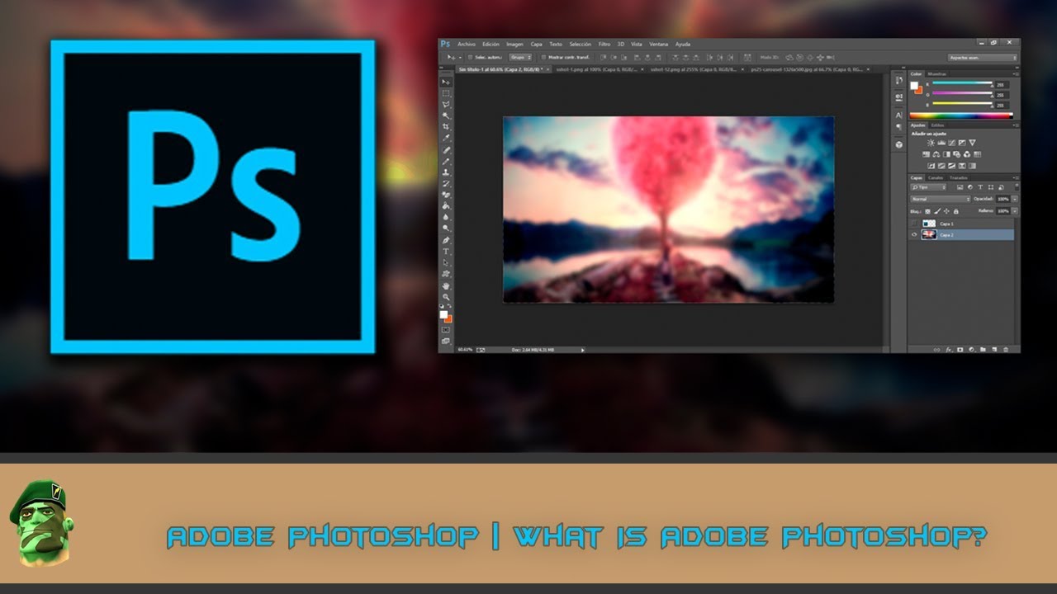Adjust the G color slider
The image size is (1057, 594).
tap(962, 93)
